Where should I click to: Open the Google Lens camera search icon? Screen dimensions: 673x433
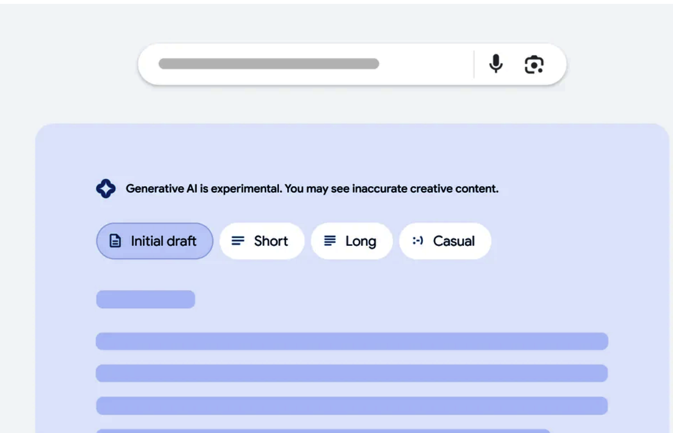click(534, 65)
